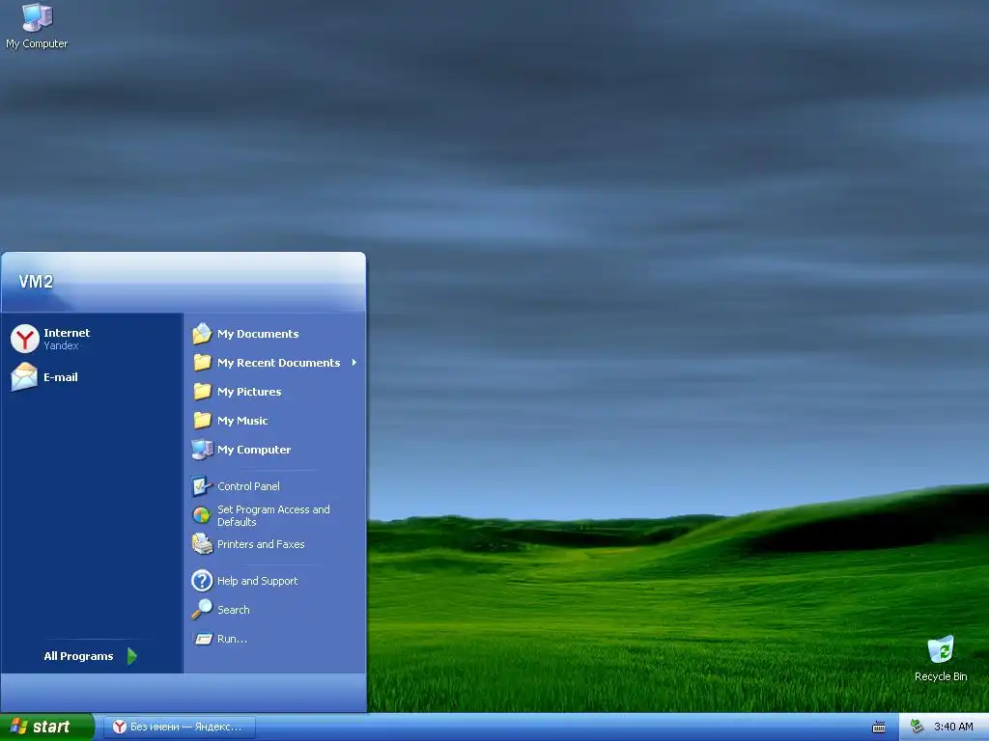Click the green Start button
The width and height of the screenshot is (989, 741).
[x=46, y=727]
